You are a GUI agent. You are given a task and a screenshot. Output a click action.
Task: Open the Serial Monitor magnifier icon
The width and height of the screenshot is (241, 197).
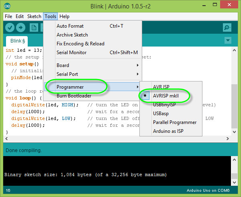(227, 28)
